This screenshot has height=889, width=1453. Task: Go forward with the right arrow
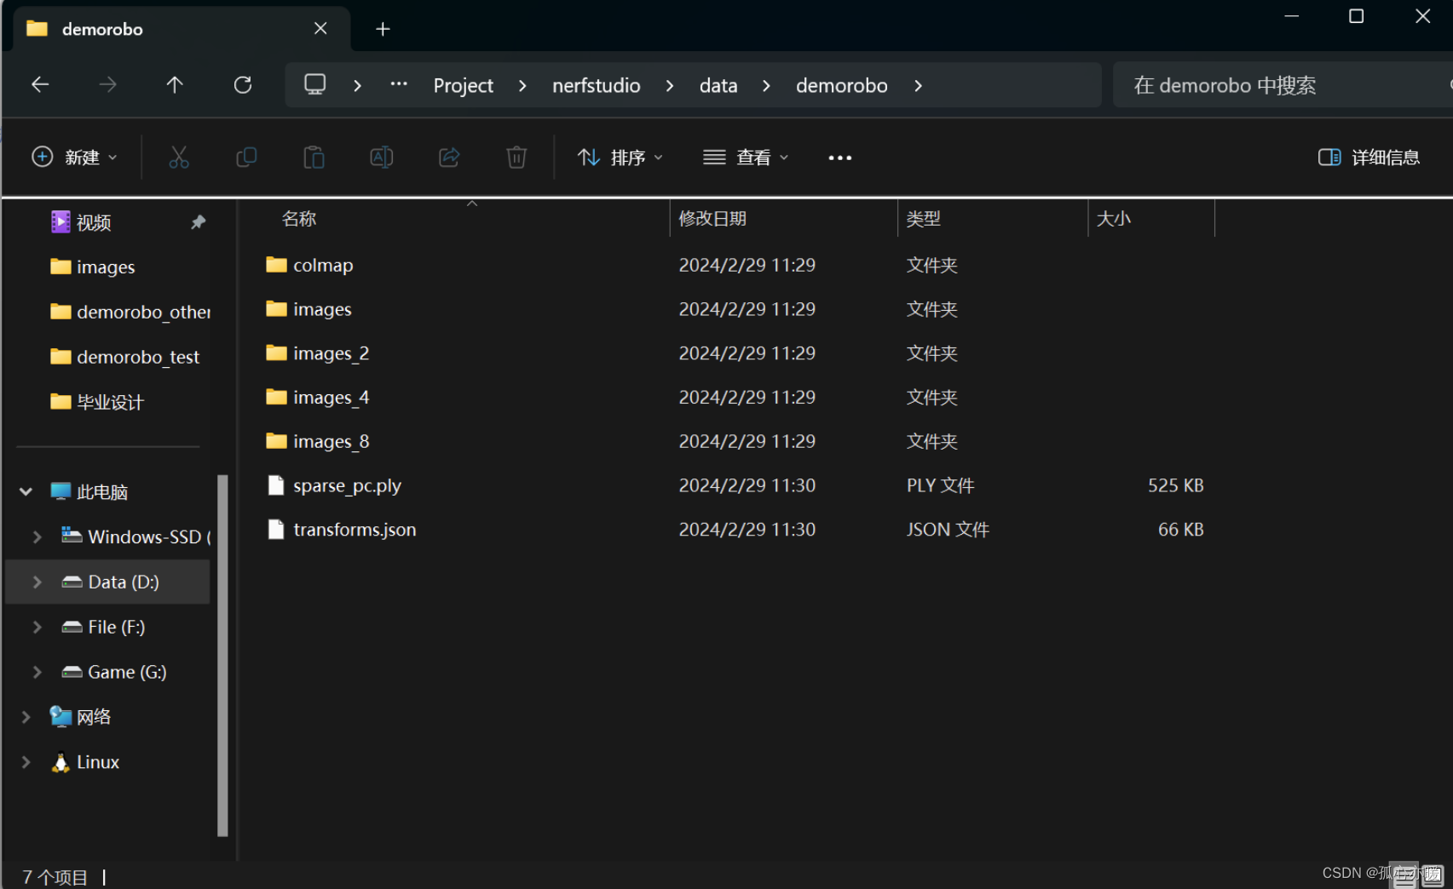click(x=107, y=84)
